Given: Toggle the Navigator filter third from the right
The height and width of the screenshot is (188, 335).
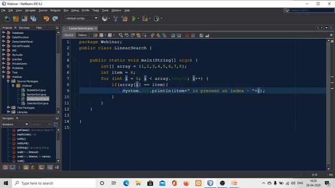Looking at the screenshot, I should (42, 167).
